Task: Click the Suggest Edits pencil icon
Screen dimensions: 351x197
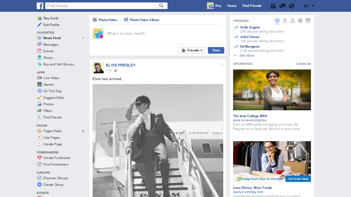Action: click(x=39, y=97)
